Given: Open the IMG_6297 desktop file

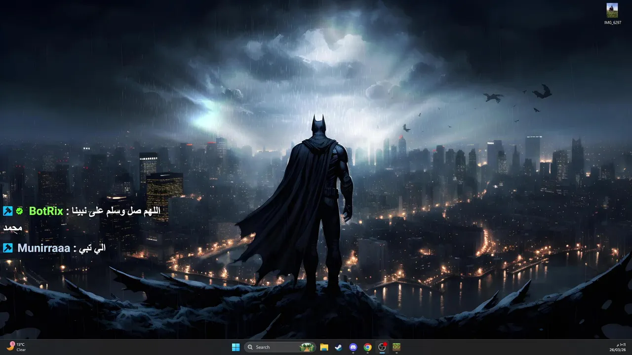Looking at the screenshot, I should (x=612, y=14).
